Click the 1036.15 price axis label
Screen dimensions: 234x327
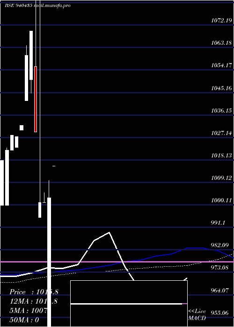tap(221, 110)
